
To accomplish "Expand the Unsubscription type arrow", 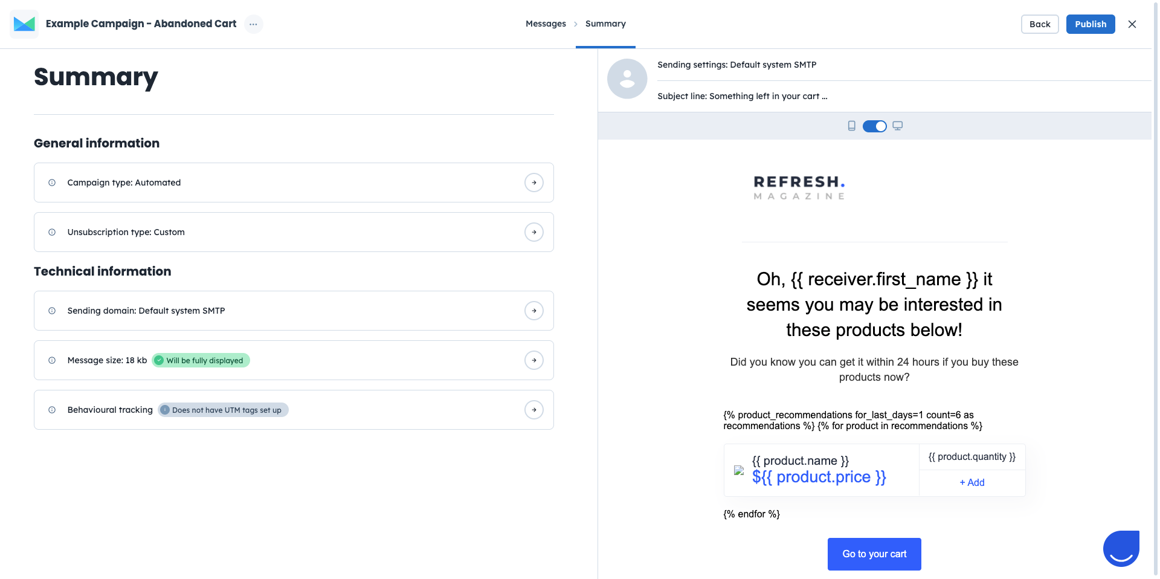I will click(x=533, y=232).
